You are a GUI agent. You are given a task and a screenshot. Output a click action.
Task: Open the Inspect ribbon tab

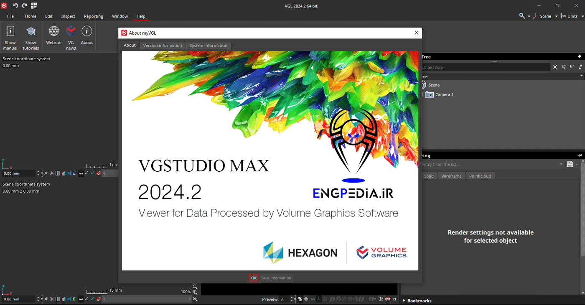click(68, 16)
